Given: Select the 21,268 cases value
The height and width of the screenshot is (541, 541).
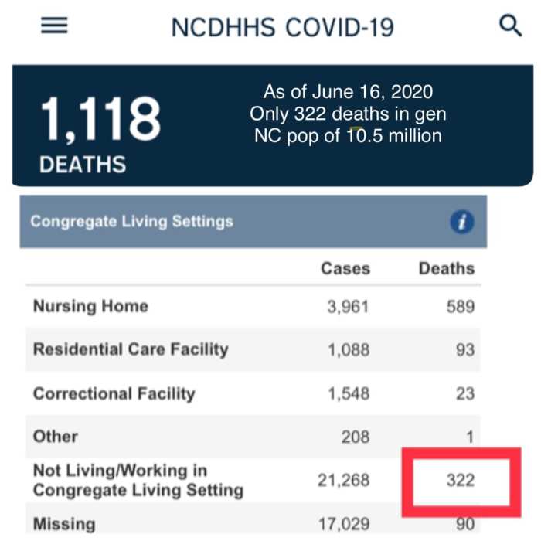Looking at the screenshot, I should click(x=343, y=481).
